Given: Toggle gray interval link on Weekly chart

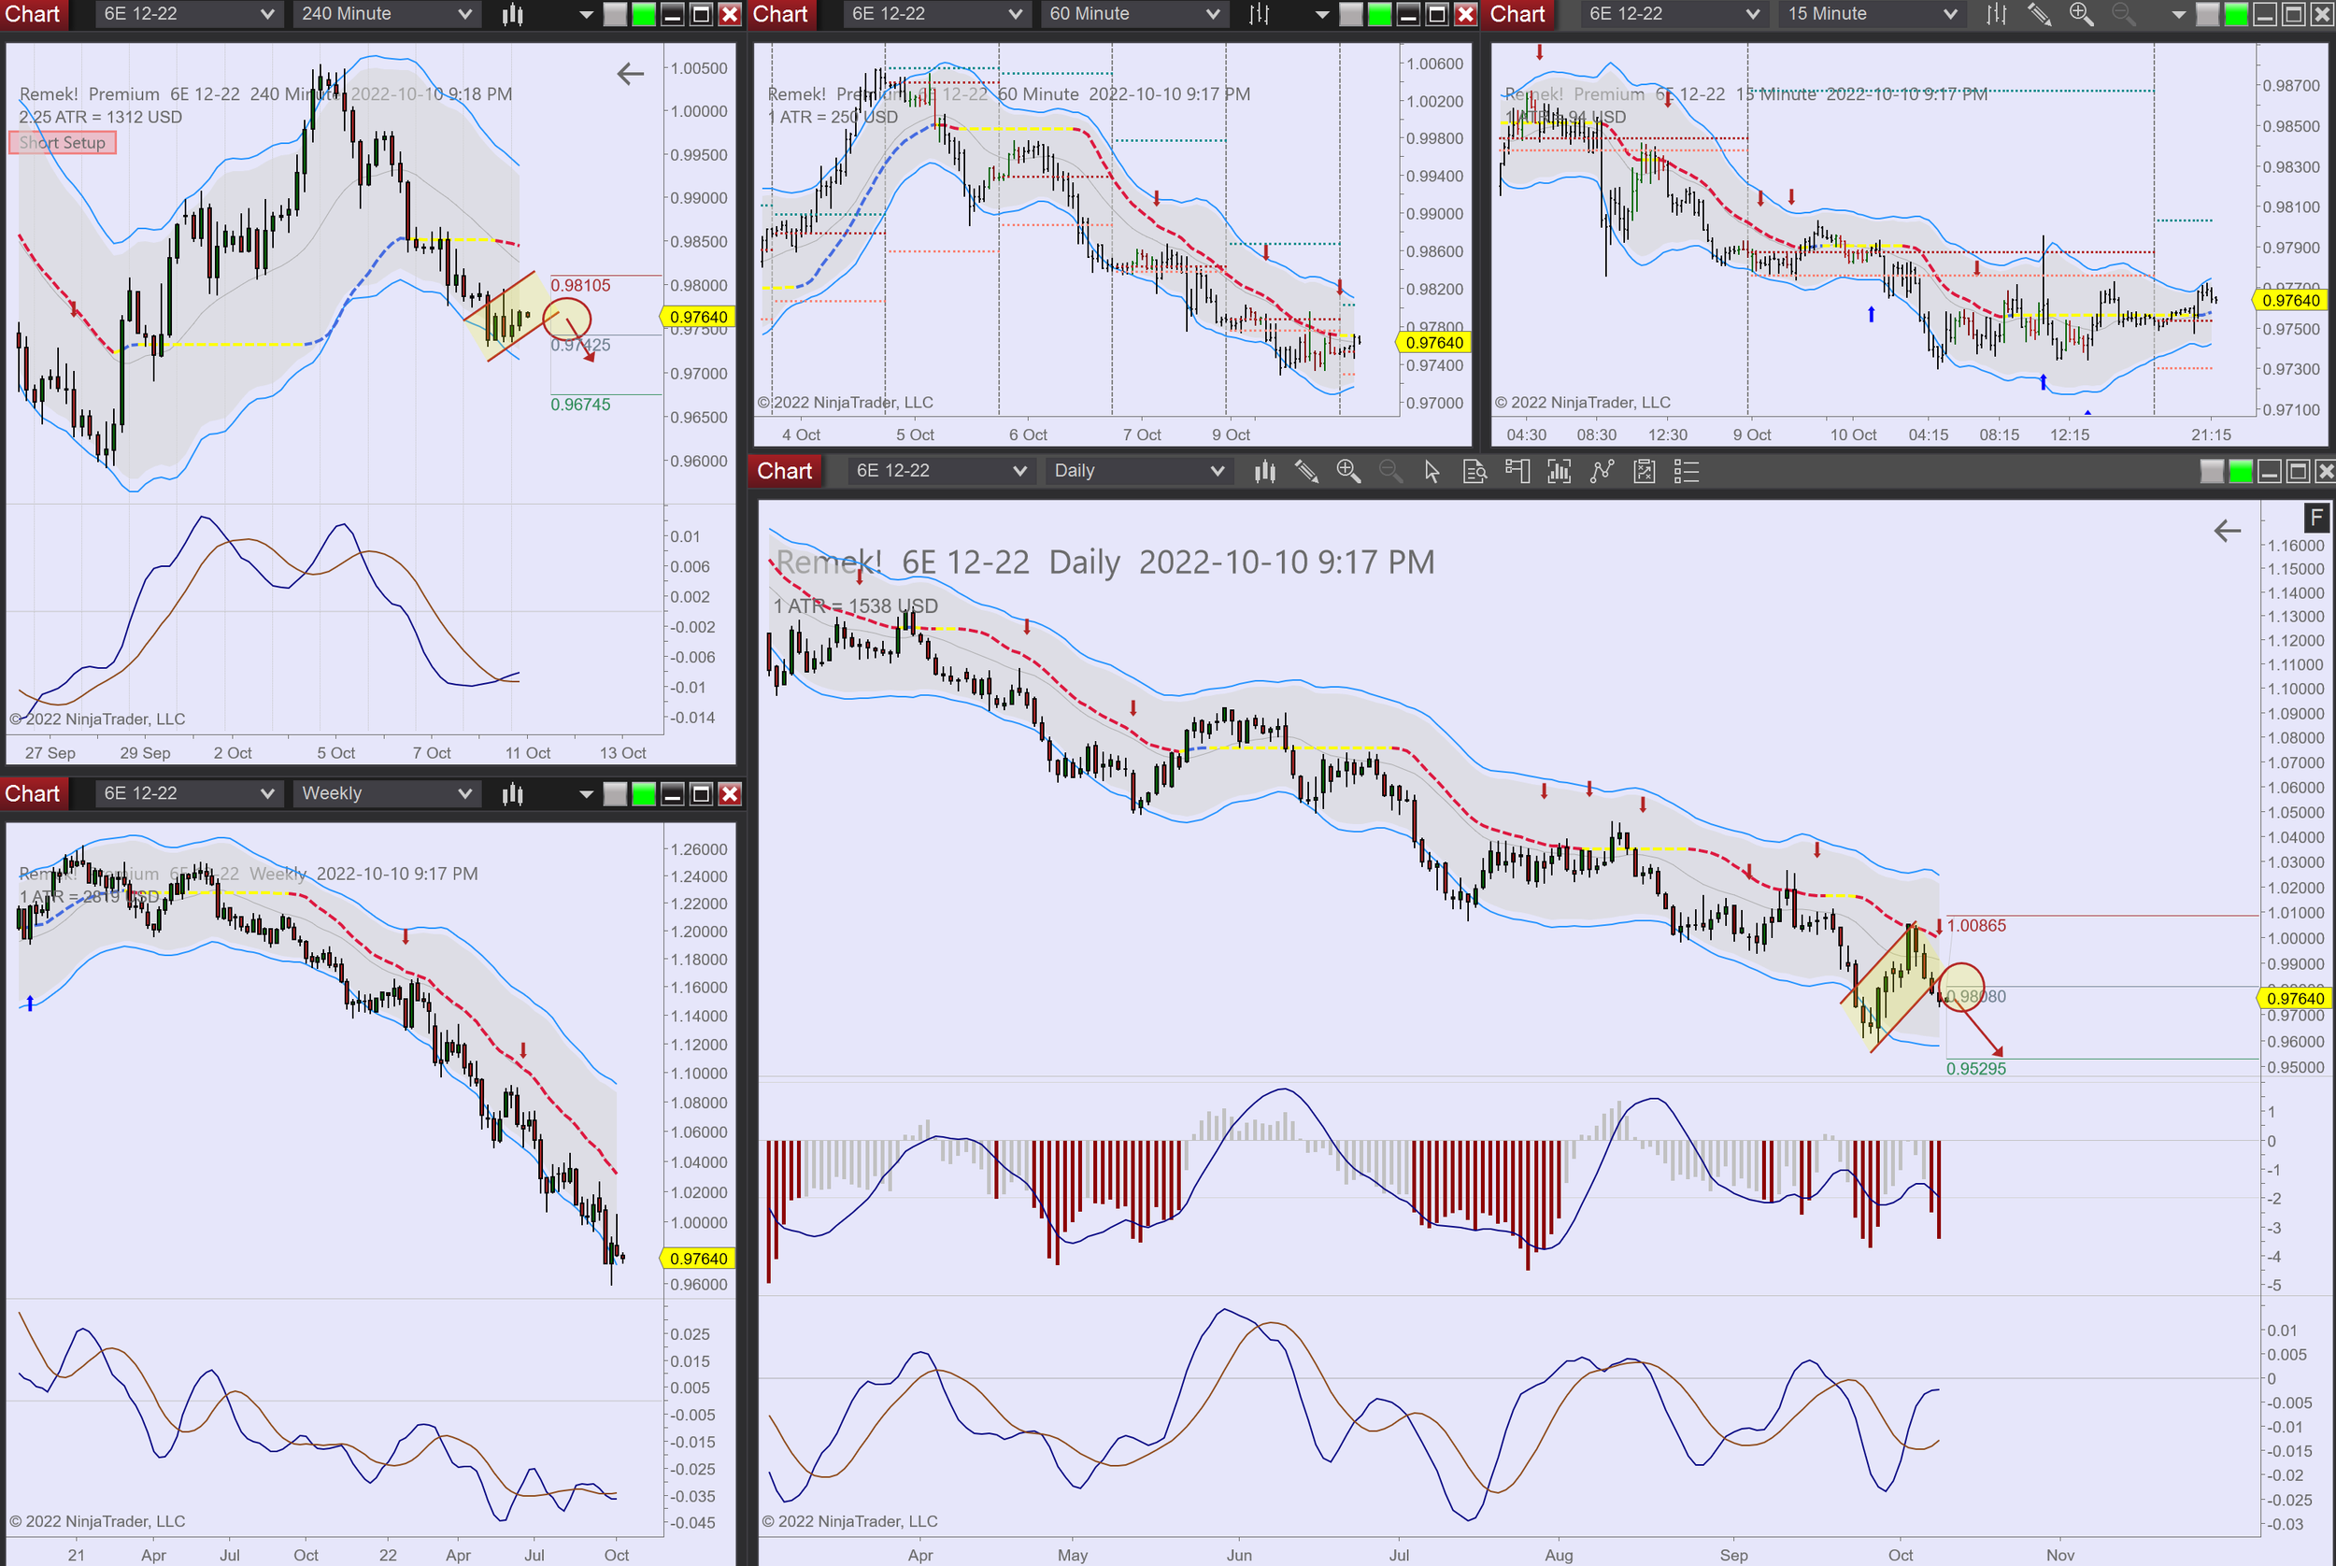Looking at the screenshot, I should pyautogui.click(x=615, y=794).
